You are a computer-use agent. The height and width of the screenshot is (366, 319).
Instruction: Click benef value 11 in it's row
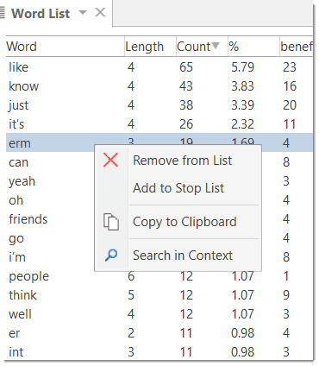click(x=290, y=124)
